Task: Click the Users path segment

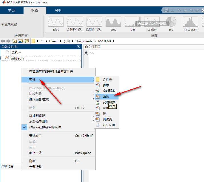Action: tap(53, 41)
